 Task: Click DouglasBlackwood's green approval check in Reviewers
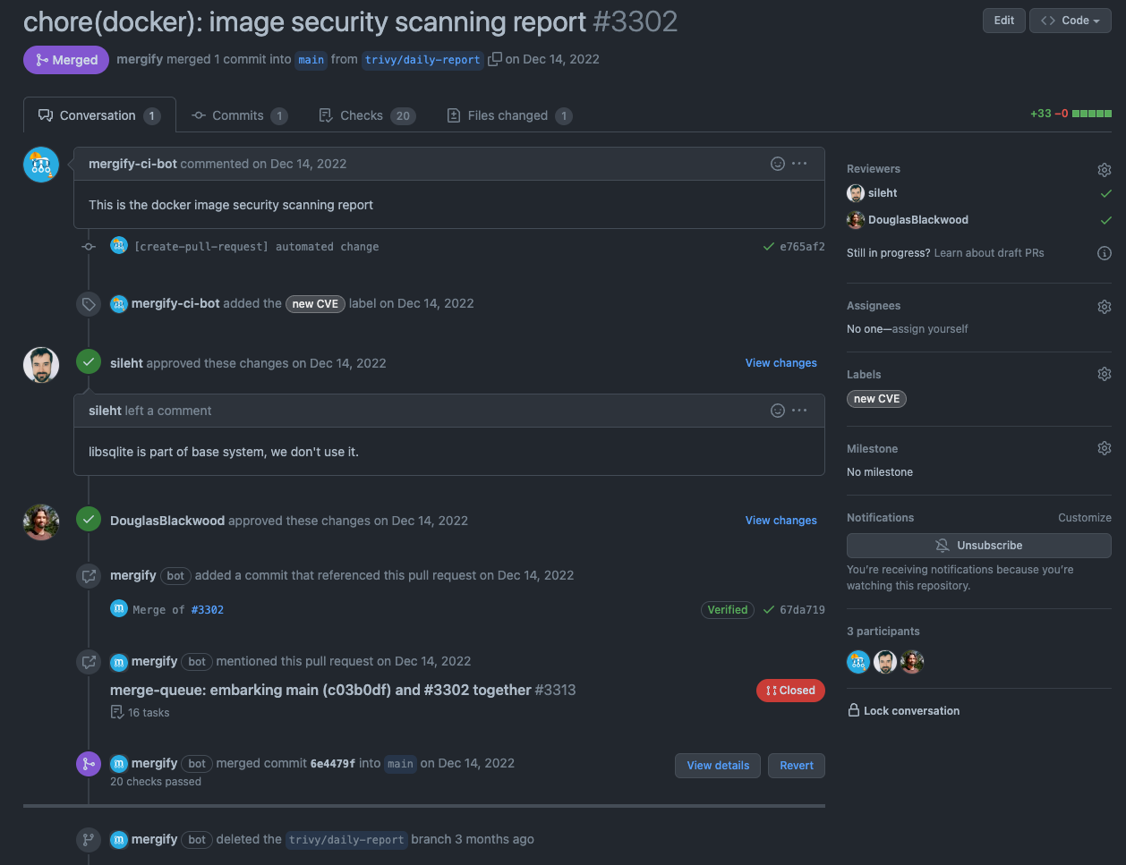tap(1105, 220)
